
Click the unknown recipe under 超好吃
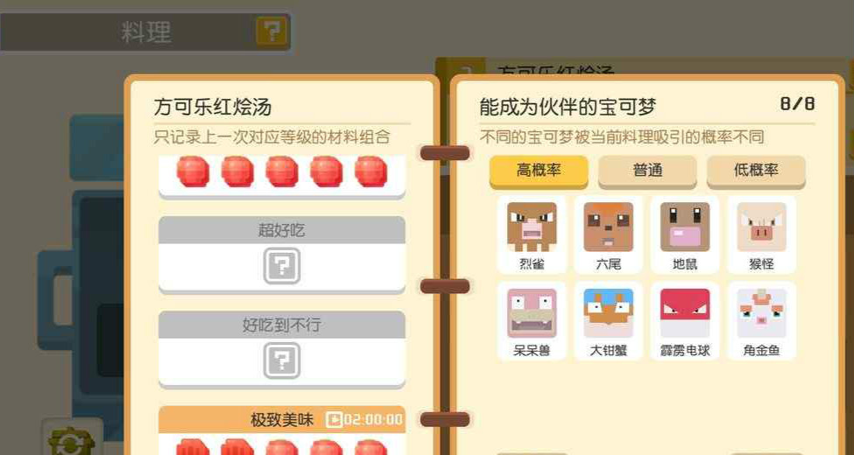click(x=281, y=266)
